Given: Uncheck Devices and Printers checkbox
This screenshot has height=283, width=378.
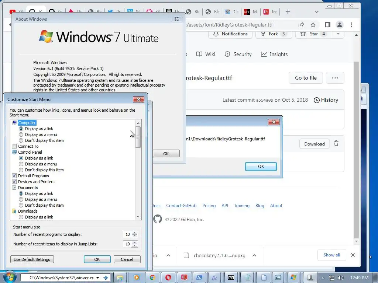Looking at the screenshot, I should tap(14, 182).
